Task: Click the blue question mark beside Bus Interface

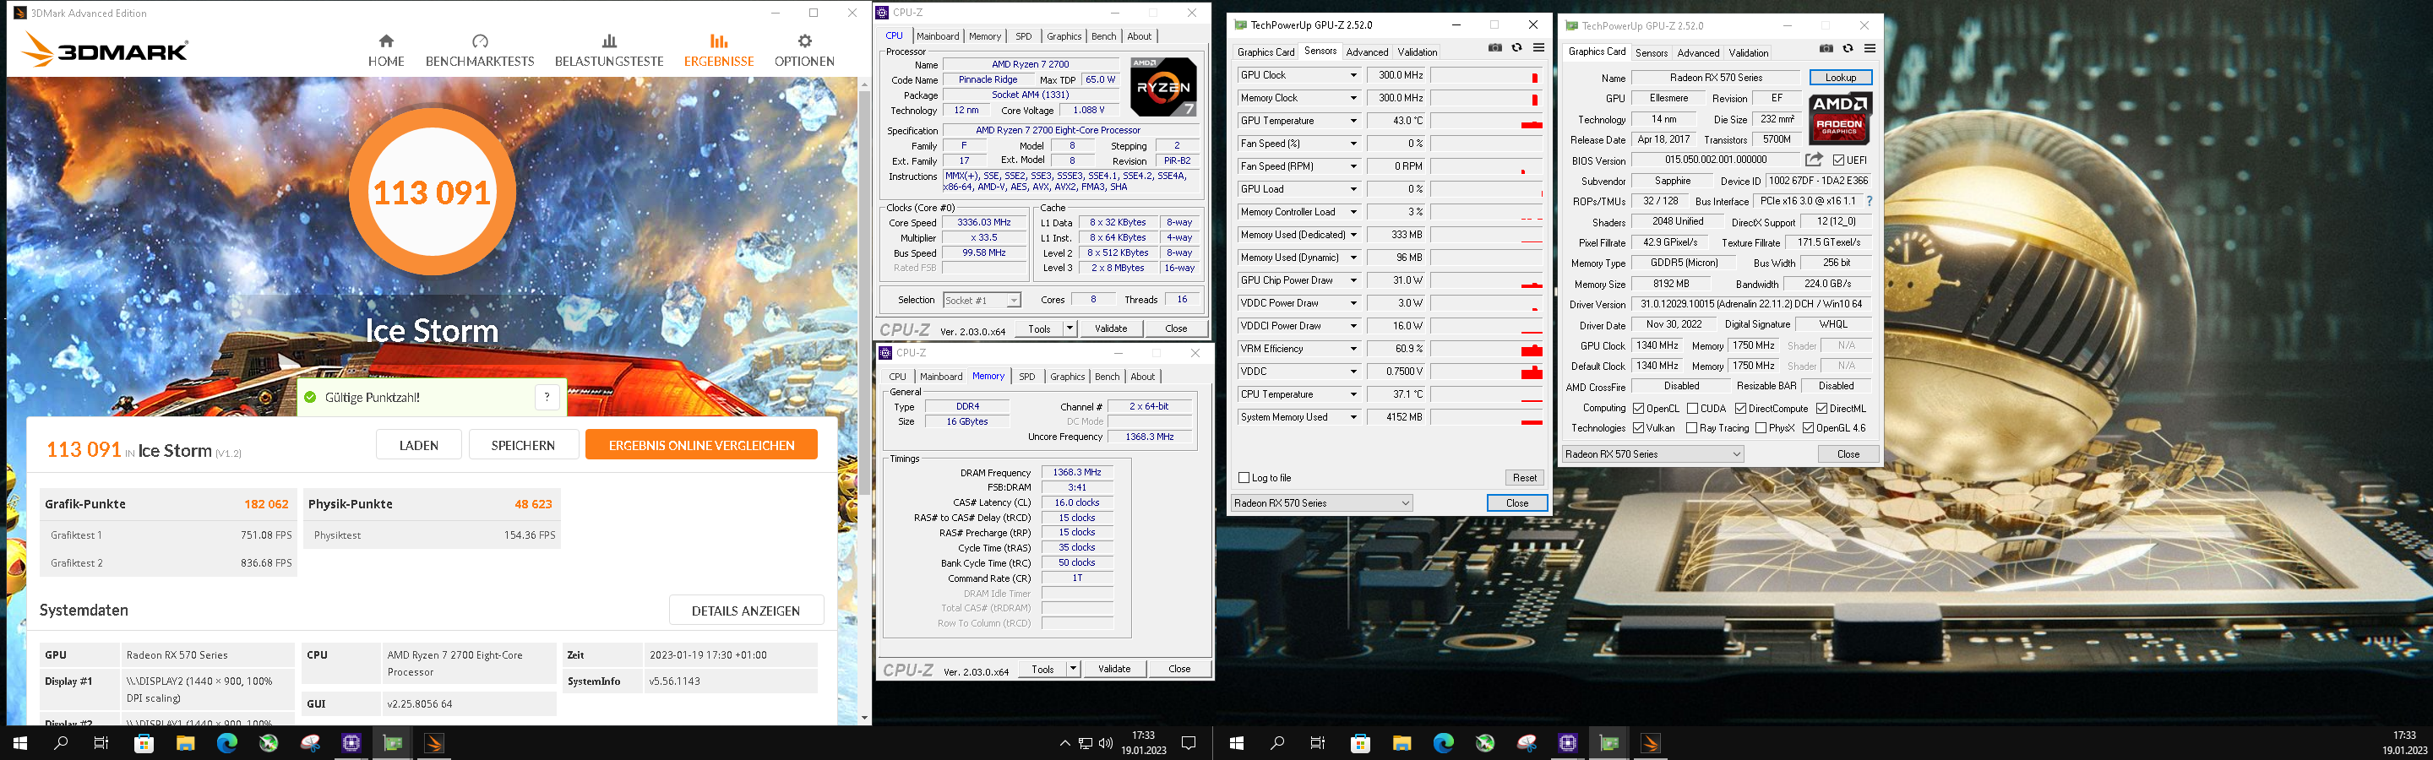Action: coord(1870,201)
